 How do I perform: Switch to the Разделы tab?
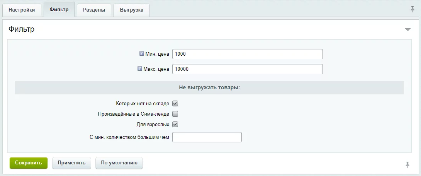coord(94,10)
